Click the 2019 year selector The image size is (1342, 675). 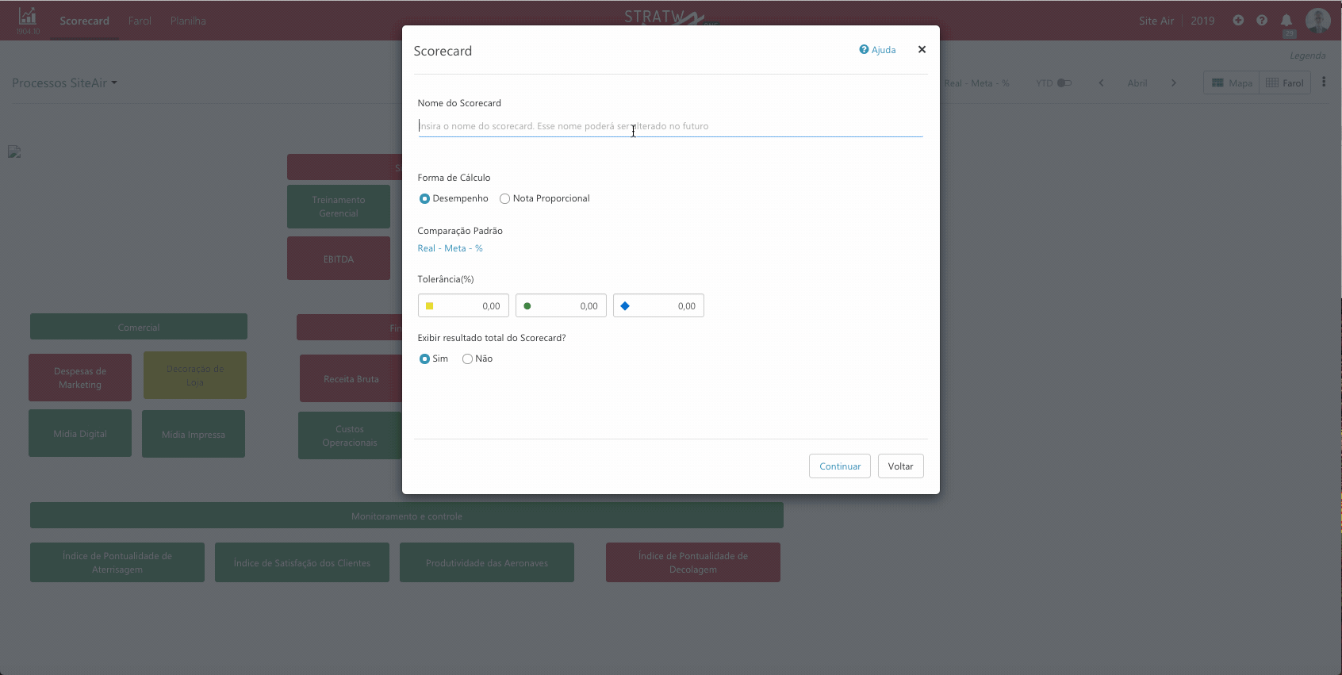tap(1202, 21)
